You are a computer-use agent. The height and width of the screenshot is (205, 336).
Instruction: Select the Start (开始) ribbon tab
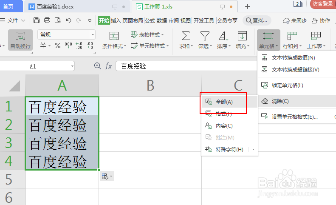pos(104,20)
